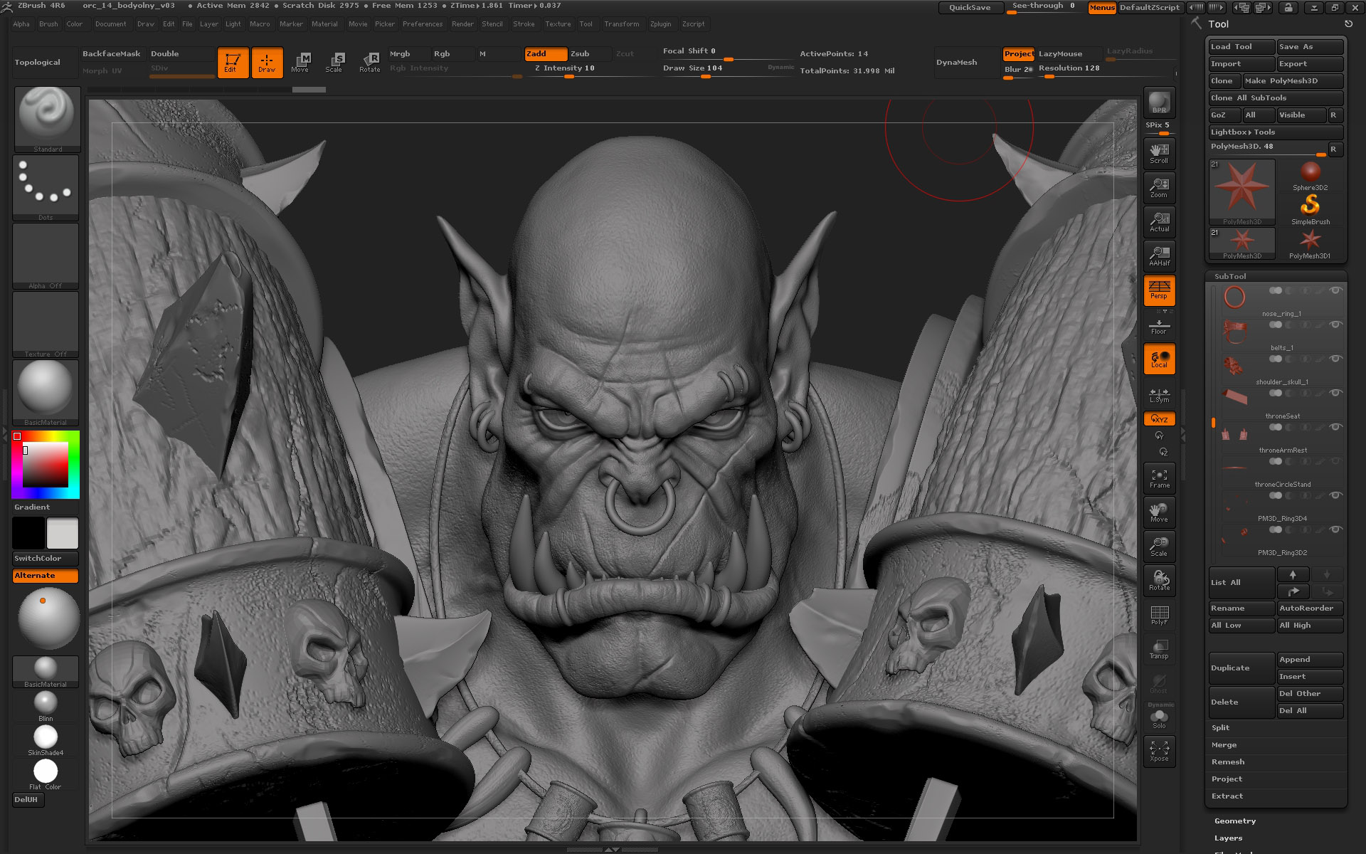This screenshot has height=854, width=1366.
Task: Collapse the SubTool section header
Action: [x=1230, y=276]
